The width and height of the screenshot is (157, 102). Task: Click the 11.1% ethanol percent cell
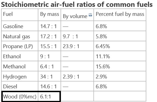click(120, 56)
